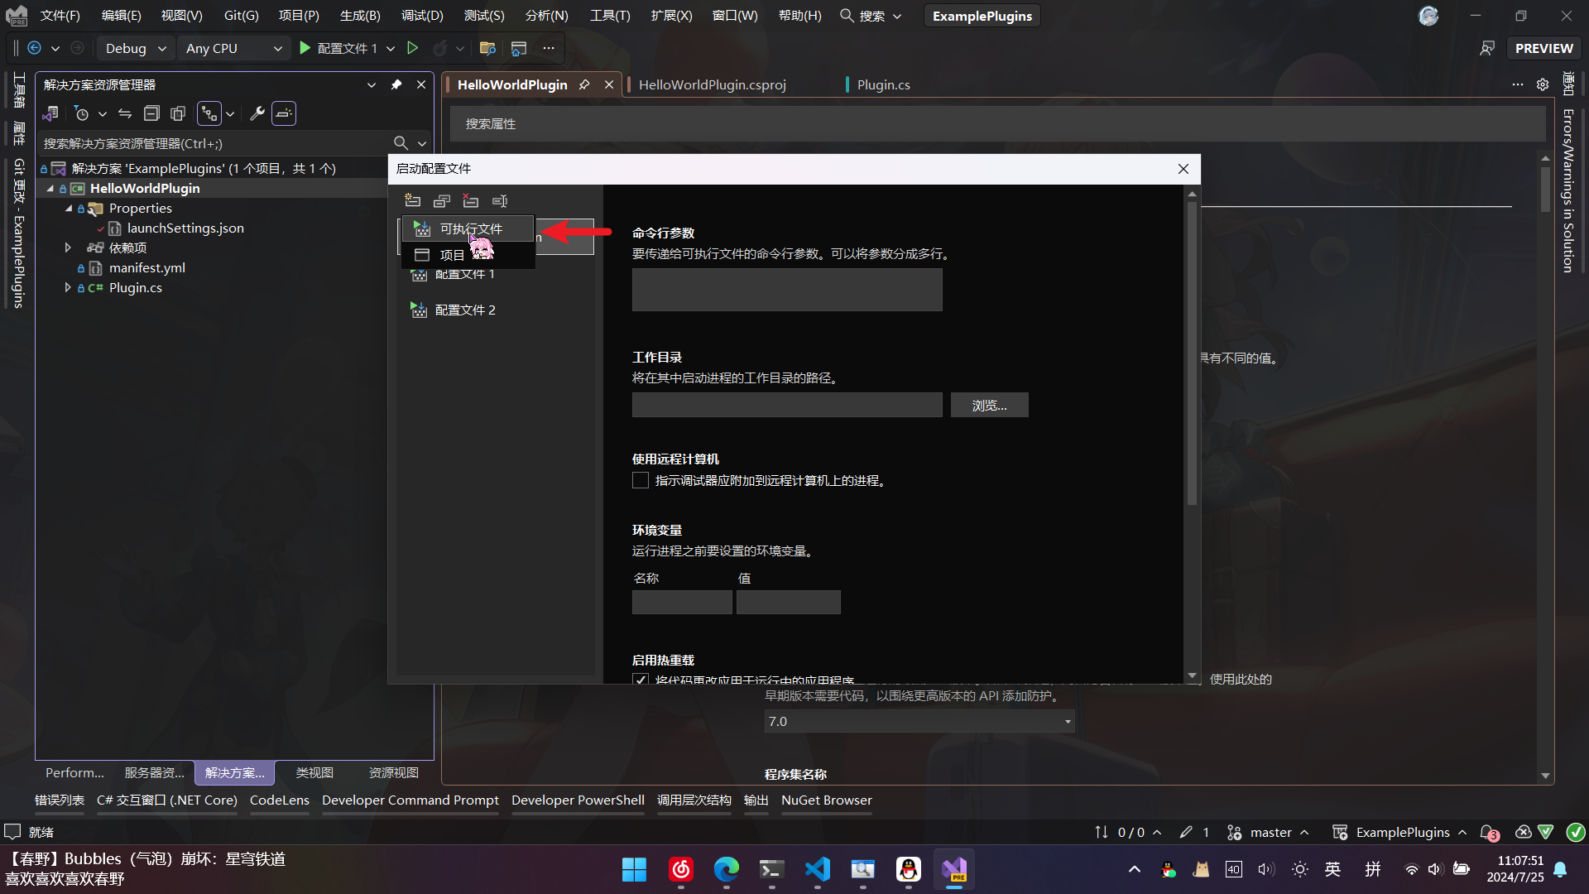
Task: Switch to the Plugin.cs tab
Action: click(x=882, y=84)
